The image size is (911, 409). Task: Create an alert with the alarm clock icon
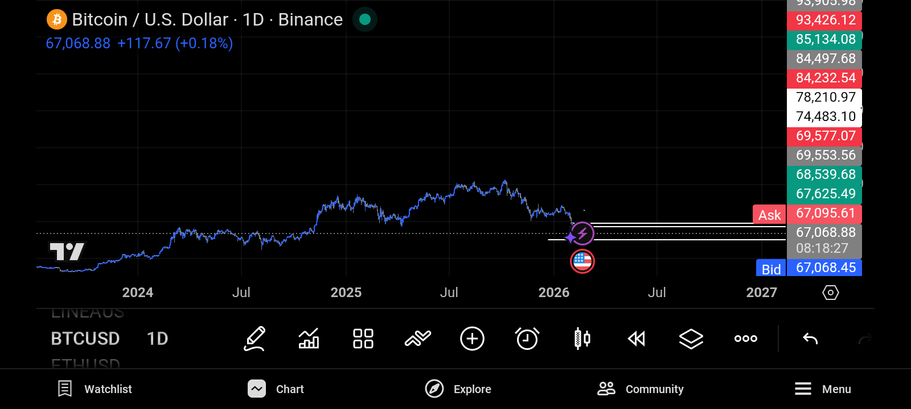(527, 339)
